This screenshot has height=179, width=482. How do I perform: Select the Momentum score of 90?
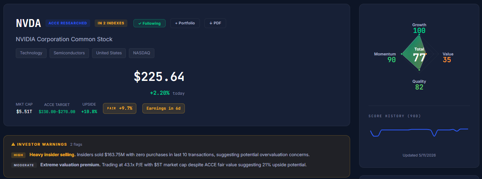pyautogui.click(x=391, y=60)
